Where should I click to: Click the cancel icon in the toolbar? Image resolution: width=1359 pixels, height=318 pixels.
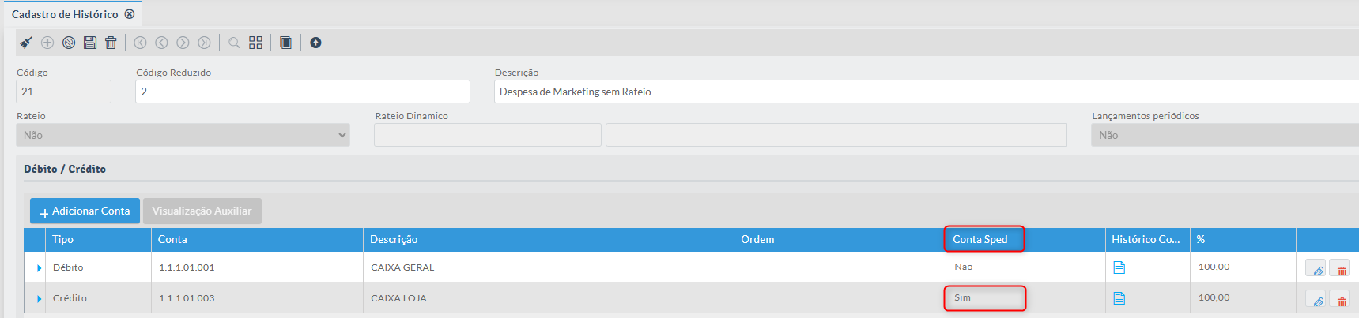(x=69, y=43)
